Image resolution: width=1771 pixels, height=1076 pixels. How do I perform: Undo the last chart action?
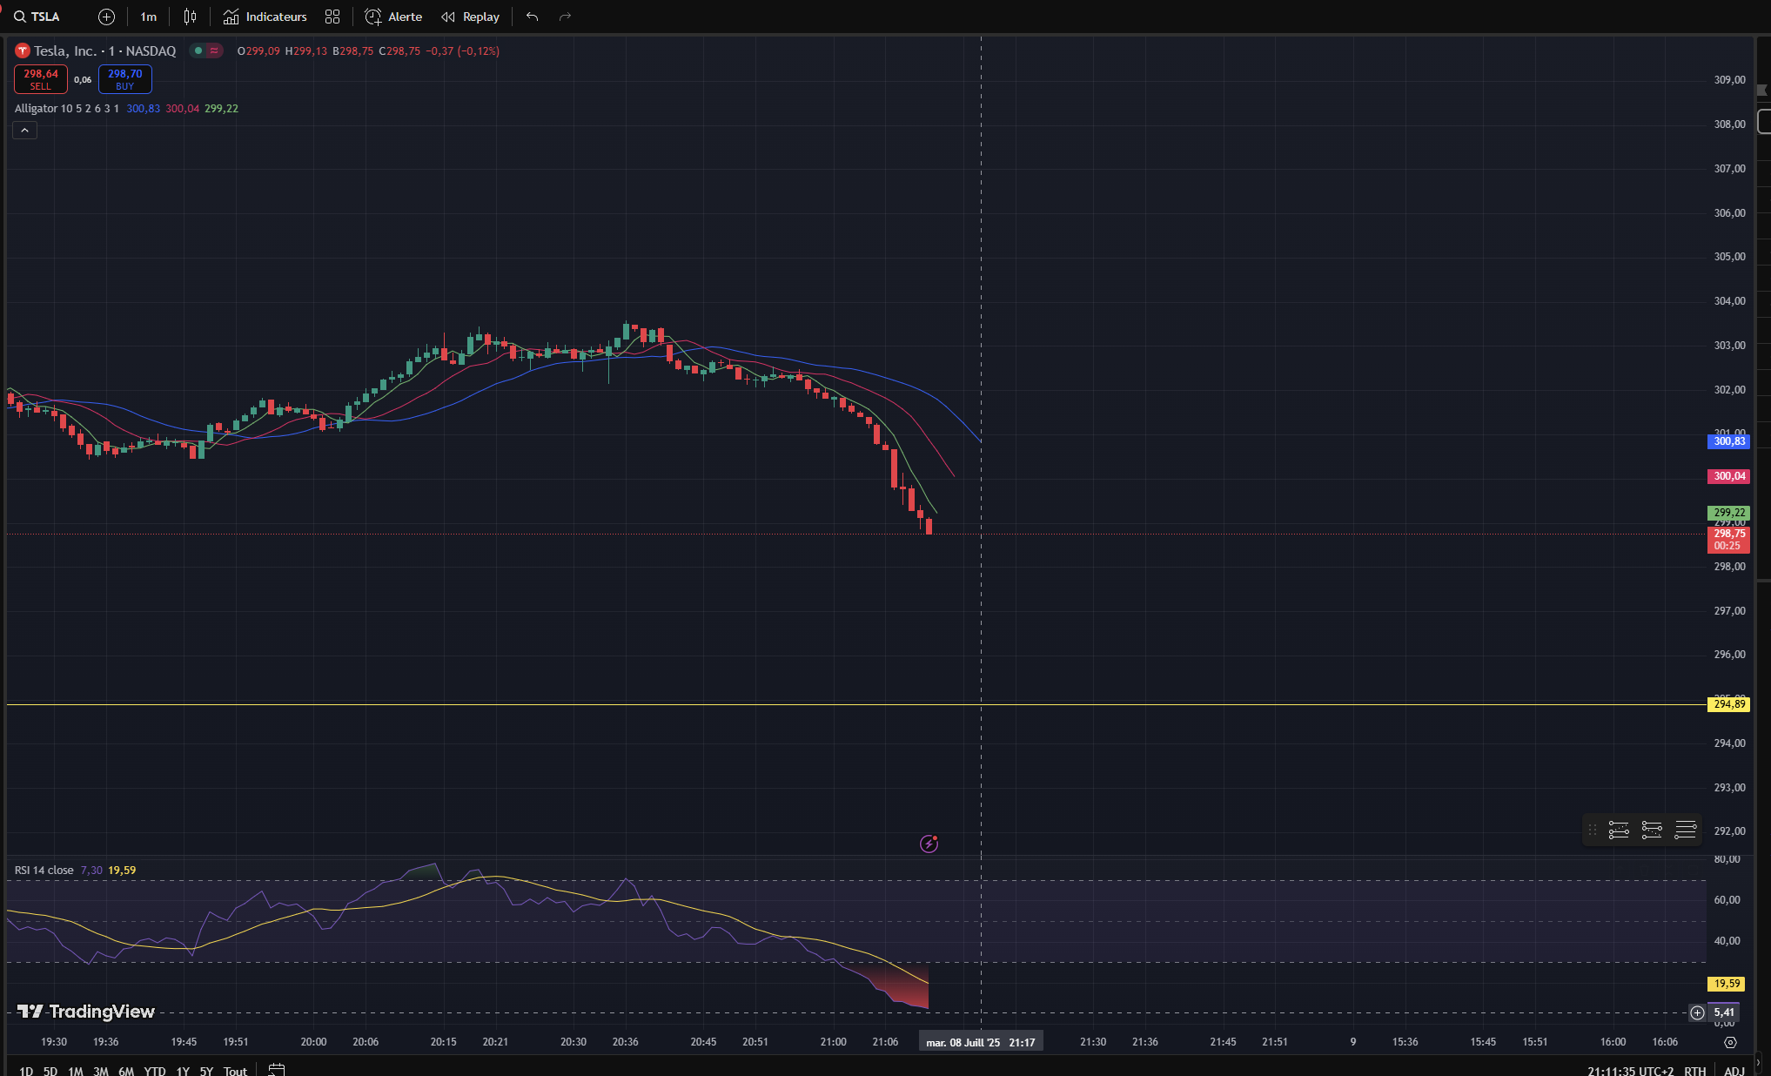click(532, 17)
